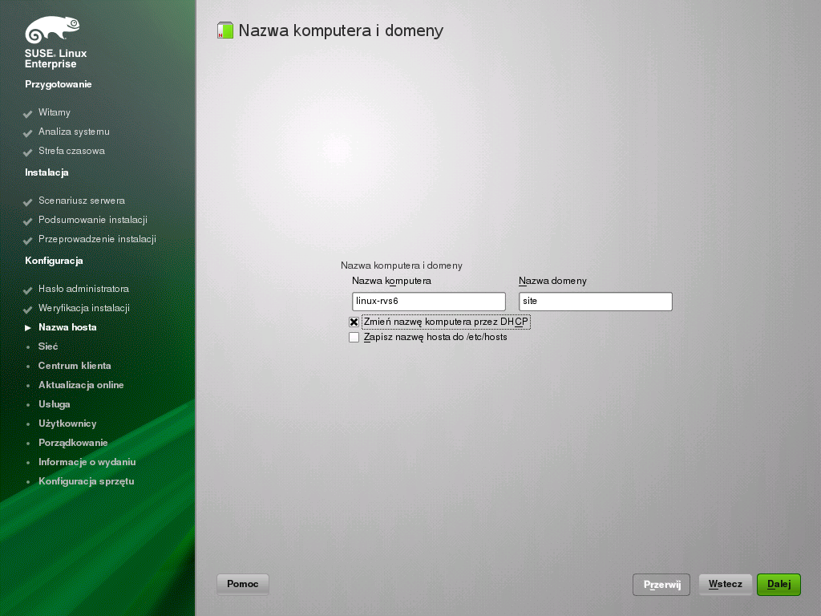Viewport: 821px width, 616px height.
Task: Select the Hasło administratora step
Action: (x=83, y=289)
